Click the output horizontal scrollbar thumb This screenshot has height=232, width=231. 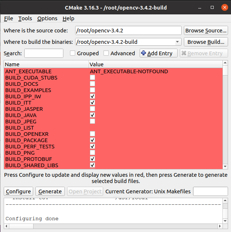coord(21,226)
